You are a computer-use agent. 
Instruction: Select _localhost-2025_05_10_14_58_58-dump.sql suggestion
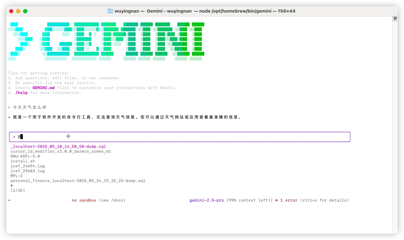pos(58,146)
